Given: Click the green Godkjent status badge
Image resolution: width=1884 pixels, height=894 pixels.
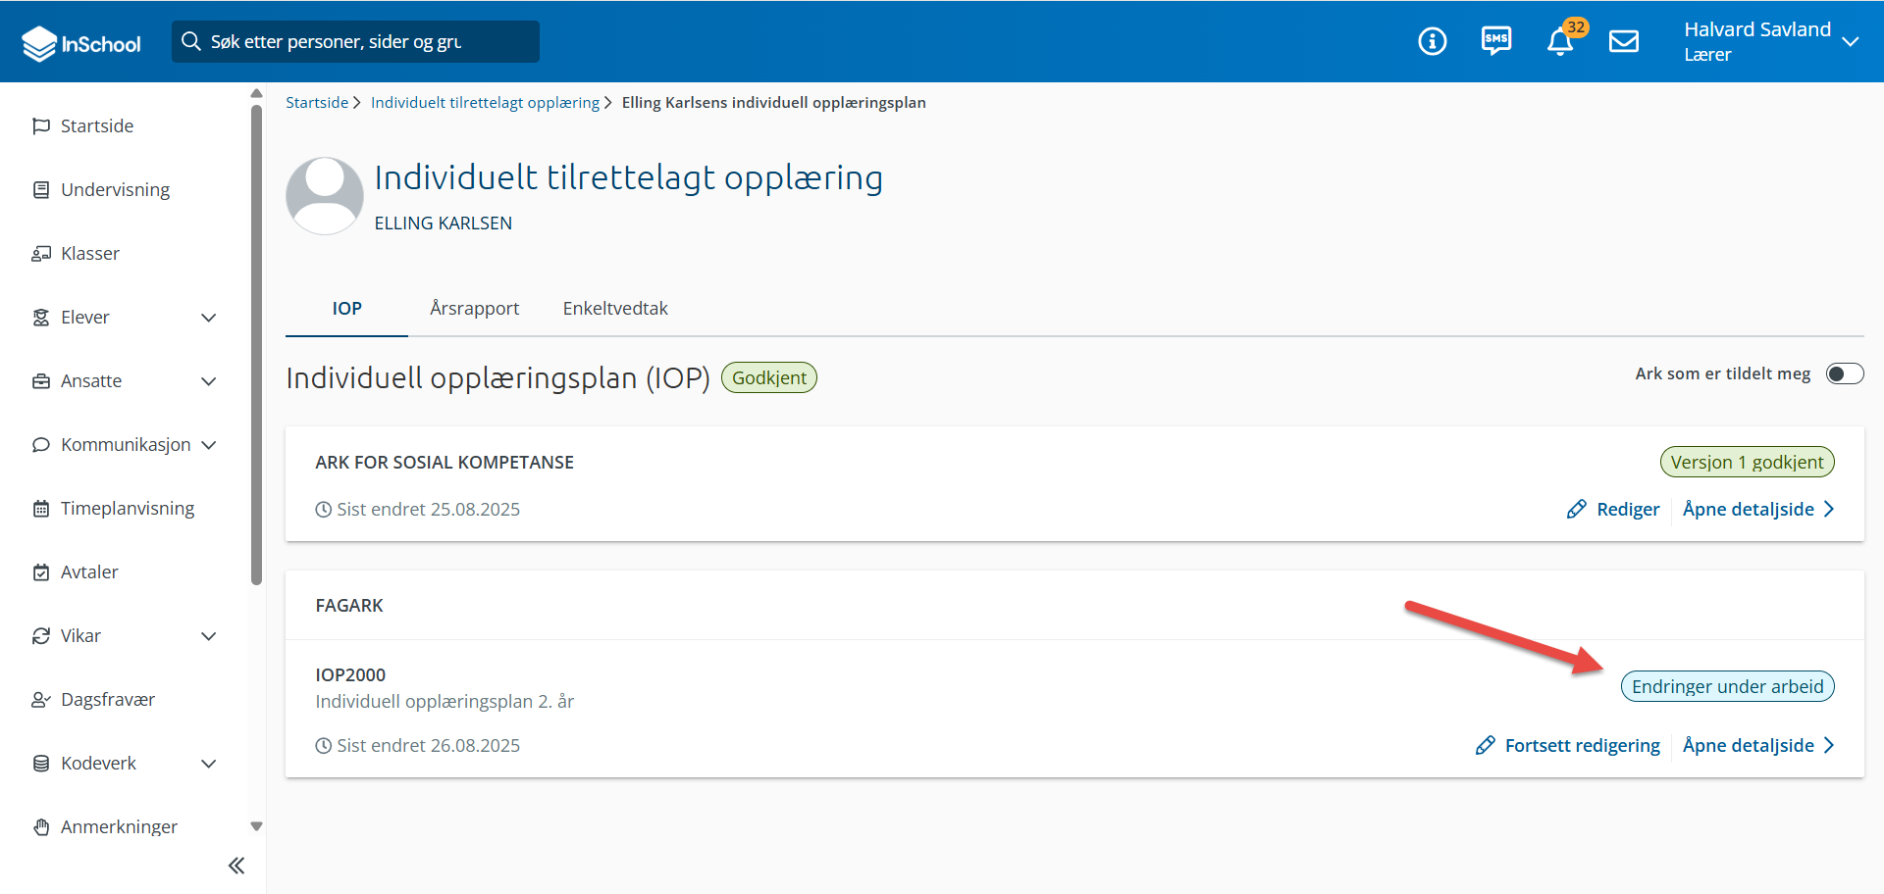Looking at the screenshot, I should (x=769, y=377).
